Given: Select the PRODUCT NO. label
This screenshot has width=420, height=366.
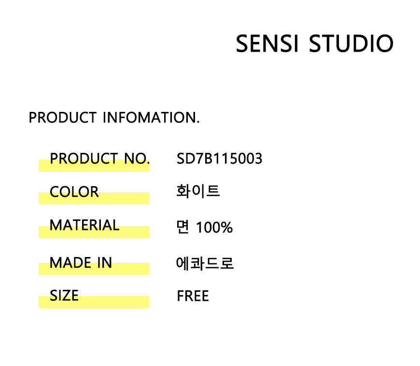Looking at the screenshot, I should click(99, 159).
